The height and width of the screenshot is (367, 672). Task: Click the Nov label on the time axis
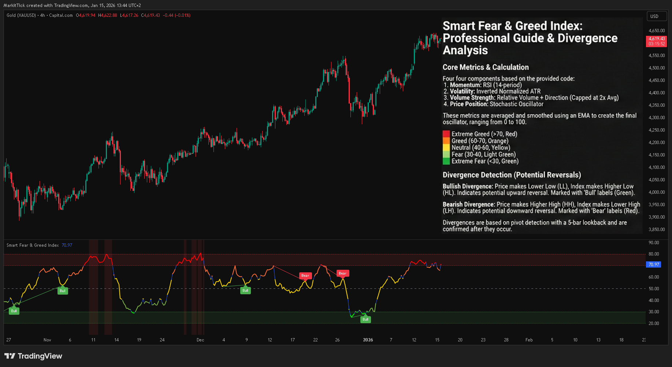(x=47, y=340)
